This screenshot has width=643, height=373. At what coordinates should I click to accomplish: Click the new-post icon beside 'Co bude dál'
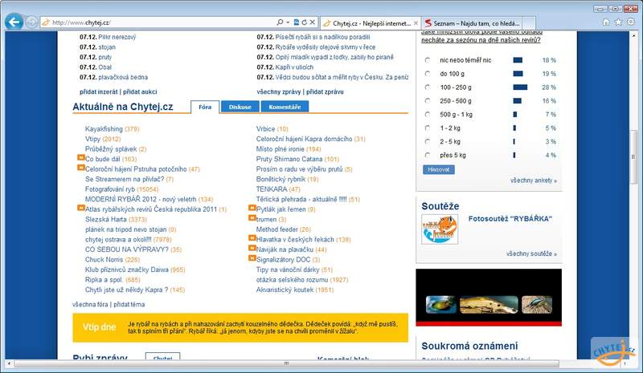point(81,158)
